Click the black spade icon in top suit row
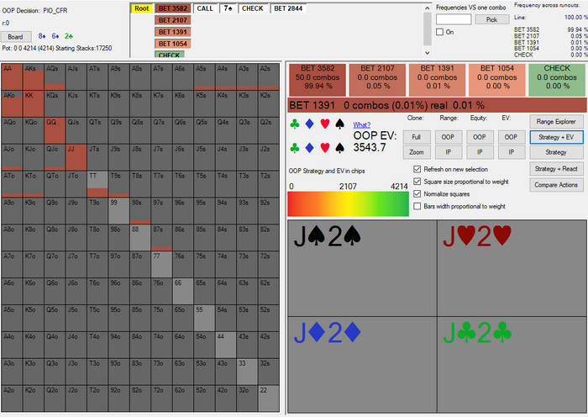 (339, 124)
